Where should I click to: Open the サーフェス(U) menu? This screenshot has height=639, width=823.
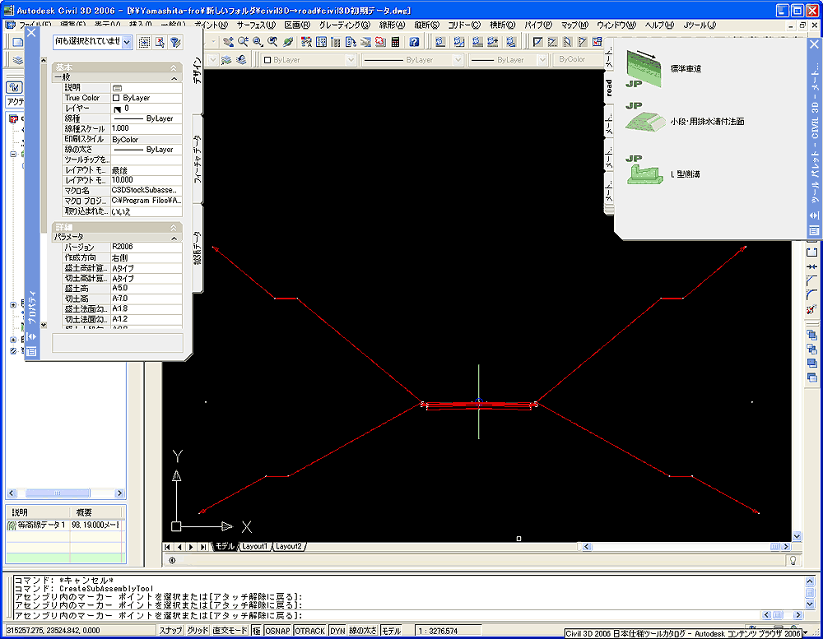(256, 25)
